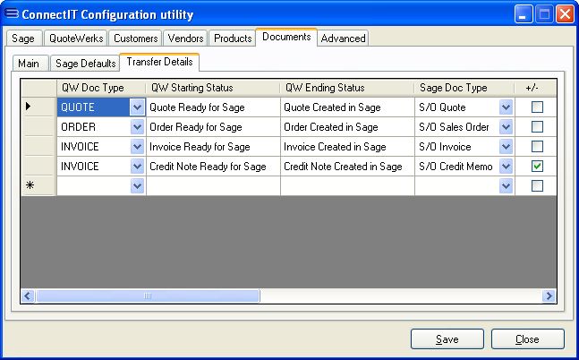Click the scroll right arrow of the grid
The height and width of the screenshot is (360, 579).
tap(549, 296)
